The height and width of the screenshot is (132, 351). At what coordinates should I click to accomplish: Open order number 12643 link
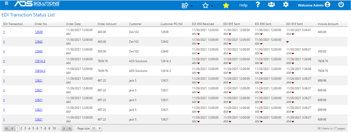[x=38, y=51]
